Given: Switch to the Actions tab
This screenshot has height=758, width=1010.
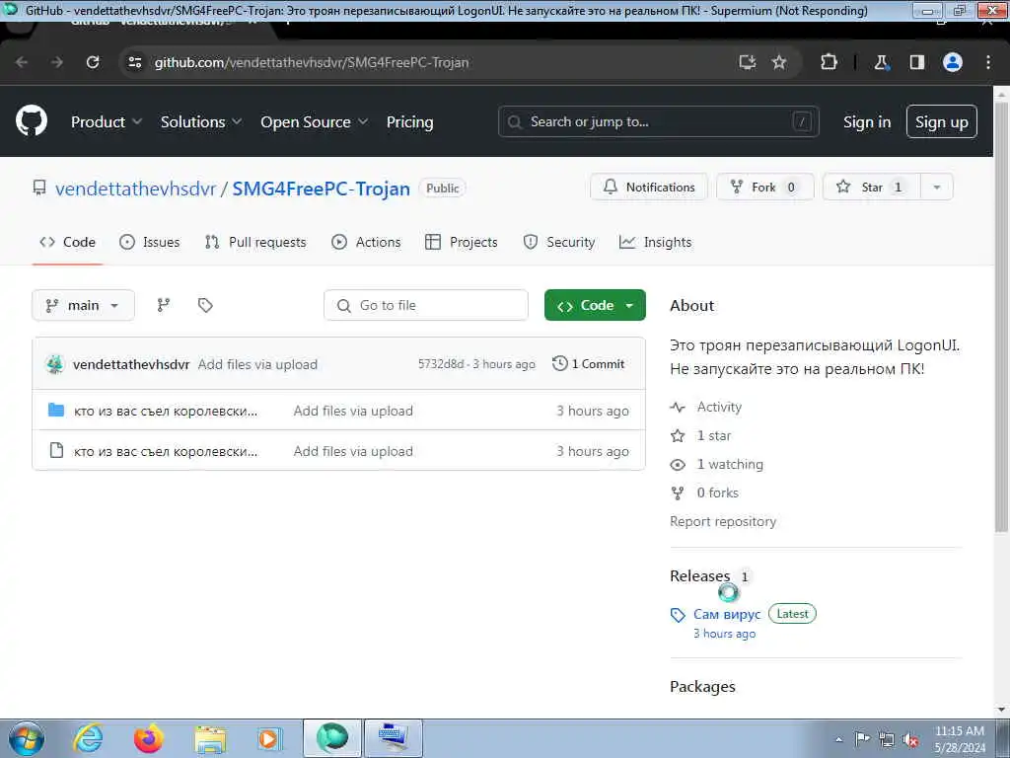Looking at the screenshot, I should 366,243.
